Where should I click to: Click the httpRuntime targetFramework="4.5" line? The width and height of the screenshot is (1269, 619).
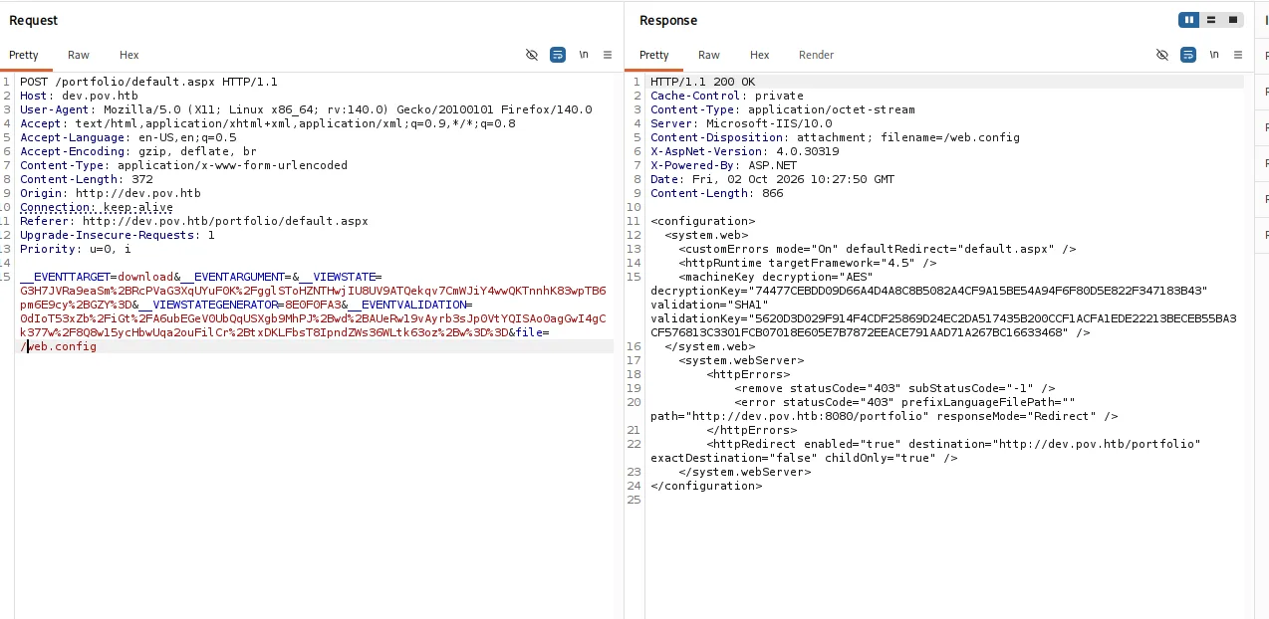[808, 263]
